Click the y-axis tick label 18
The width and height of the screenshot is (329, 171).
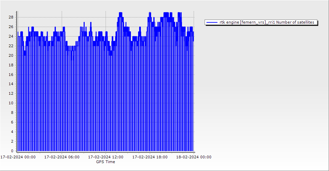(x=11, y=65)
